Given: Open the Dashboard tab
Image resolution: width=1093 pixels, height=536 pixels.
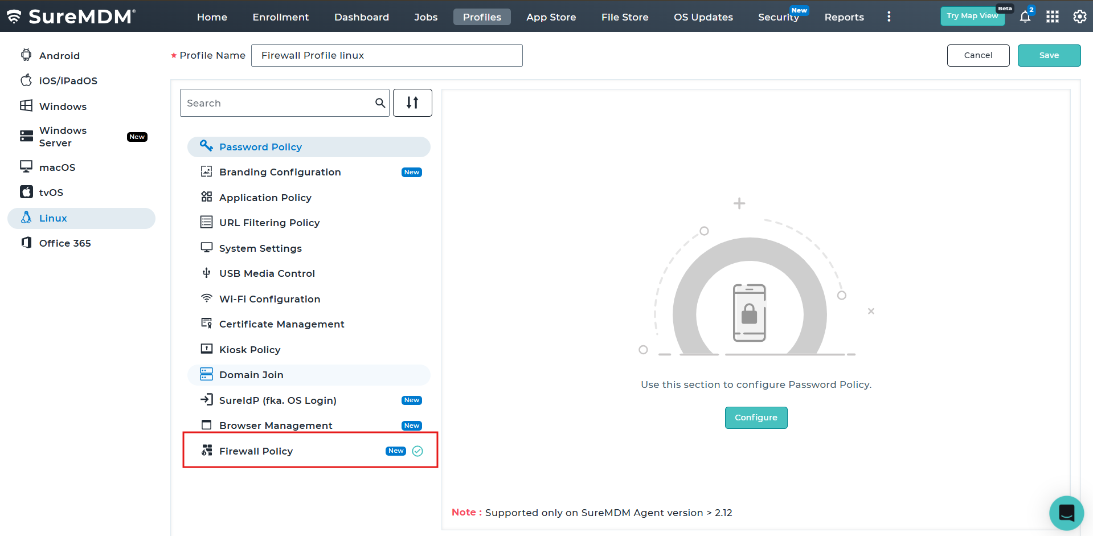Looking at the screenshot, I should pos(362,17).
